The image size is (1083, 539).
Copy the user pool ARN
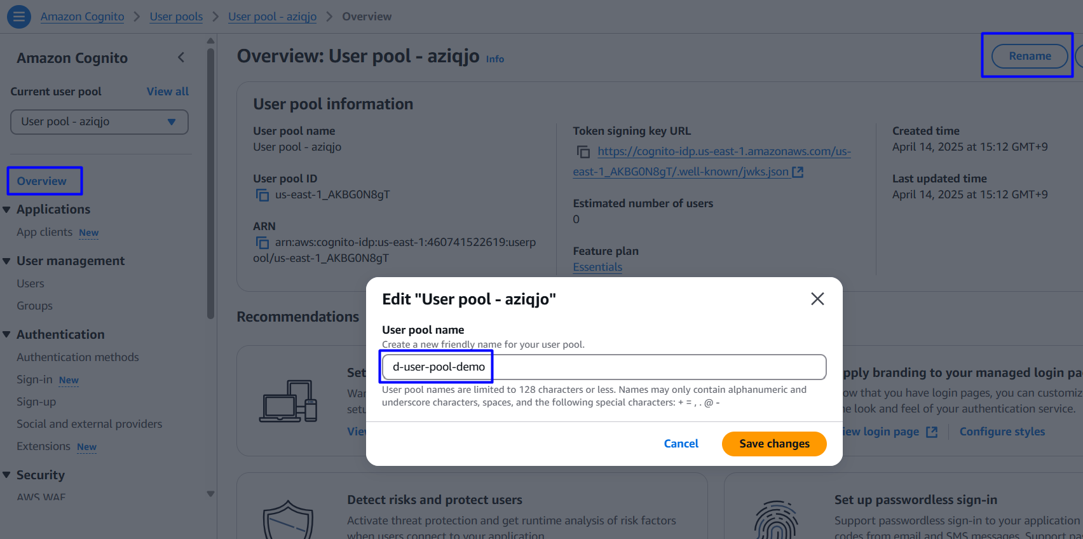click(x=262, y=243)
